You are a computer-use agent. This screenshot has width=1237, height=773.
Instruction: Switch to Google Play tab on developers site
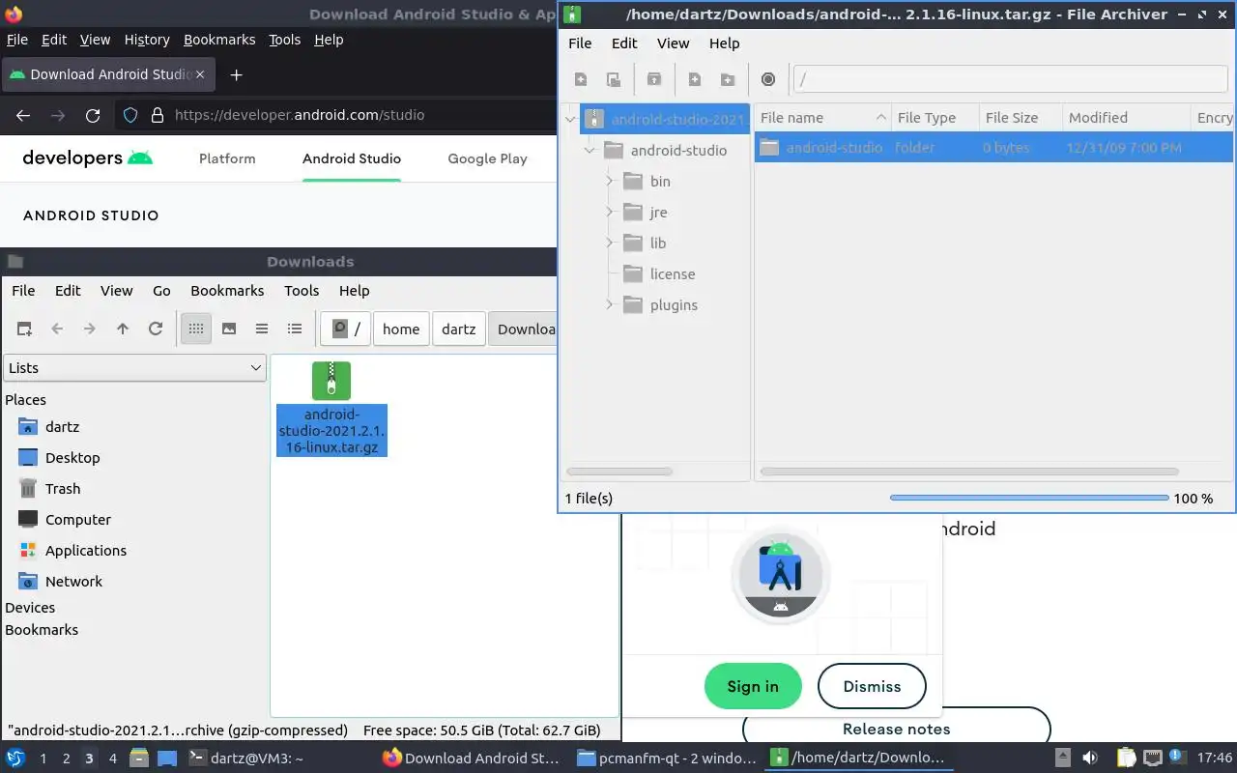click(x=487, y=158)
